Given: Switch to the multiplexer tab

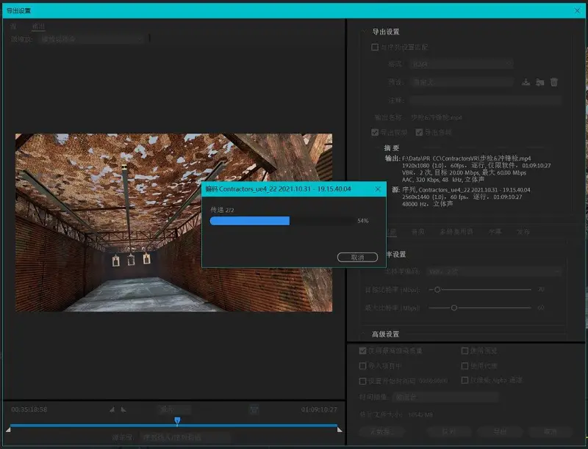Looking at the screenshot, I should (x=456, y=232).
